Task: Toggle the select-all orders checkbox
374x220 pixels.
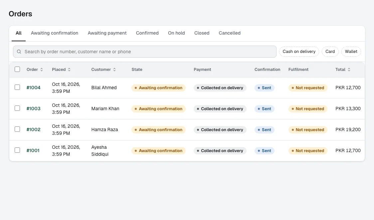Action: (17, 69)
